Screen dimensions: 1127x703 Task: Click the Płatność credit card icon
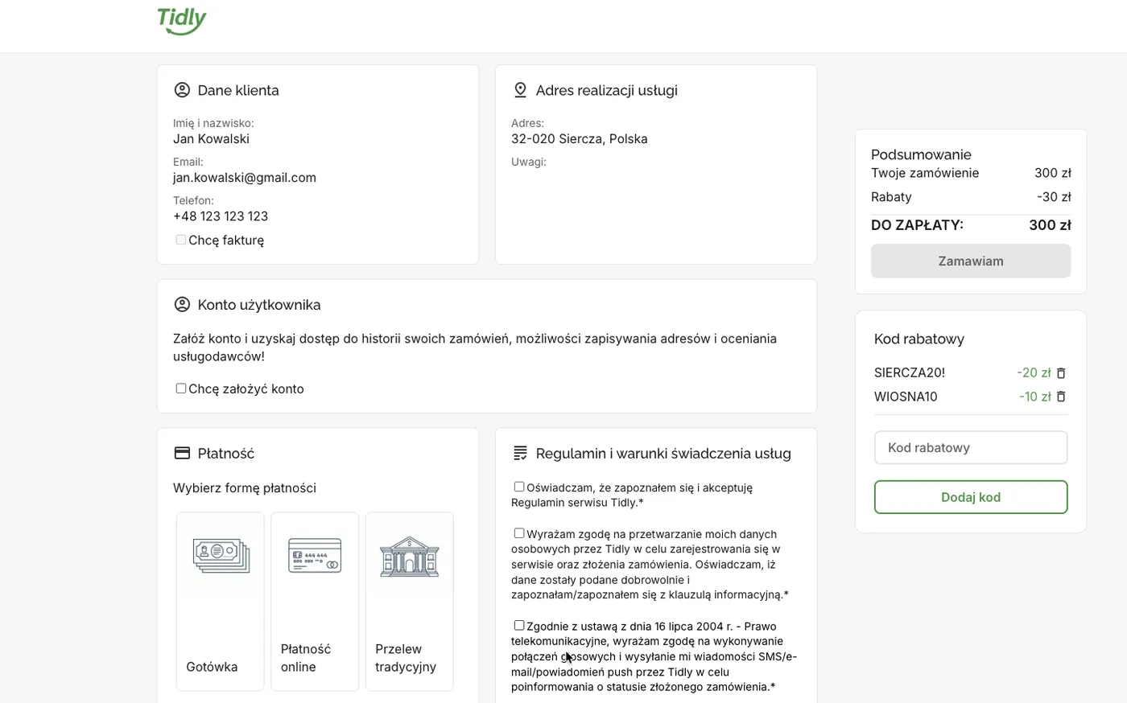coord(182,454)
